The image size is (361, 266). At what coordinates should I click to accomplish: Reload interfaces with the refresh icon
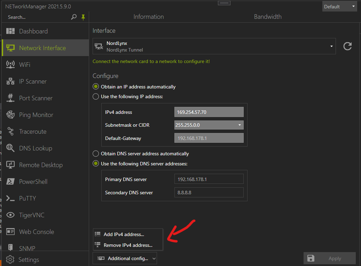[x=347, y=46]
